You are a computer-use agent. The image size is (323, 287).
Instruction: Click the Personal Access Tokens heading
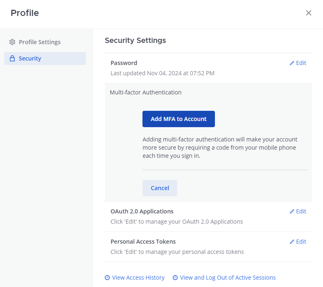(x=143, y=242)
